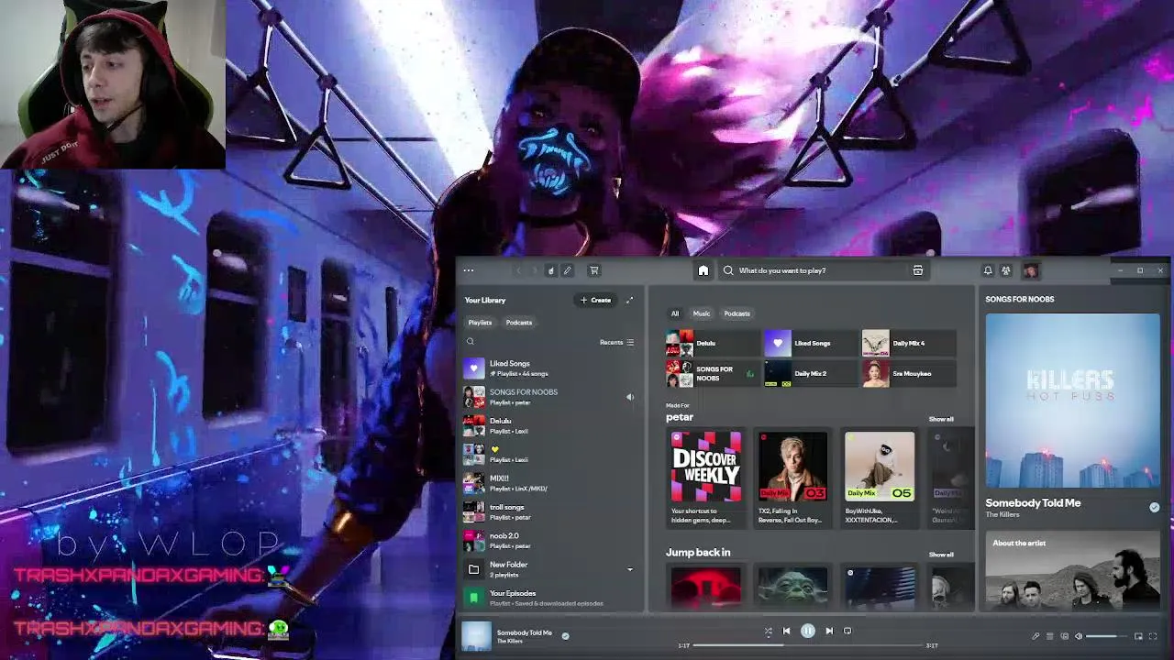Adjust the volume slider
Image resolution: width=1174 pixels, height=660 pixels.
click(1107, 636)
